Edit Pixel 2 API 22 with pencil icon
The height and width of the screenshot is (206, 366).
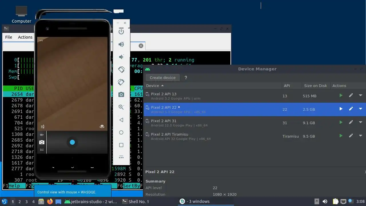[x=351, y=109]
